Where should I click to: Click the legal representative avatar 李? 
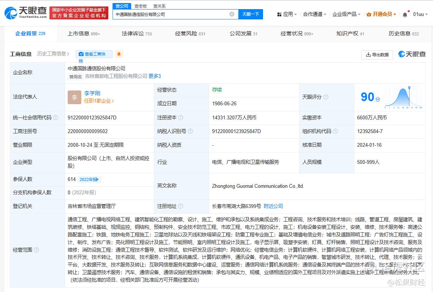(x=75, y=97)
